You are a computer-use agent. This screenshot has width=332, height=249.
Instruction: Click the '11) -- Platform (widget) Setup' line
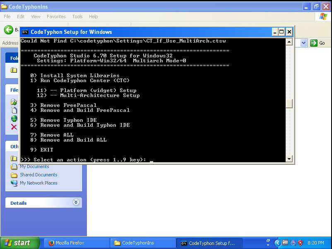pyautogui.click(x=87, y=90)
